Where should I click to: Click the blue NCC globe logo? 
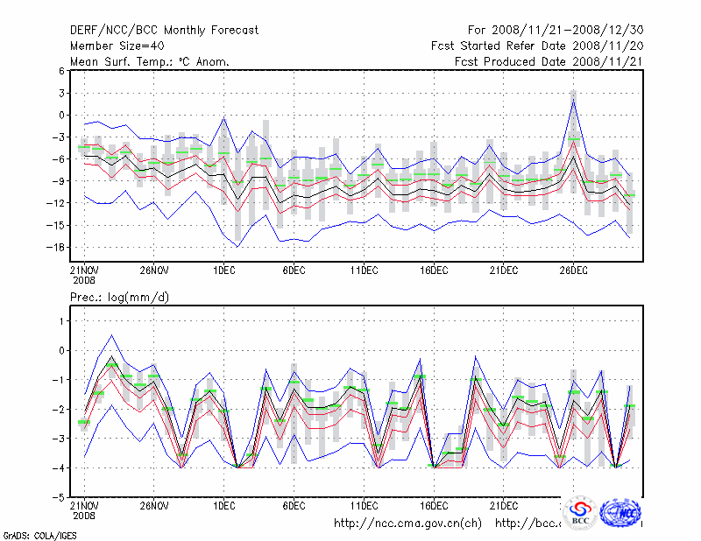[x=622, y=512]
